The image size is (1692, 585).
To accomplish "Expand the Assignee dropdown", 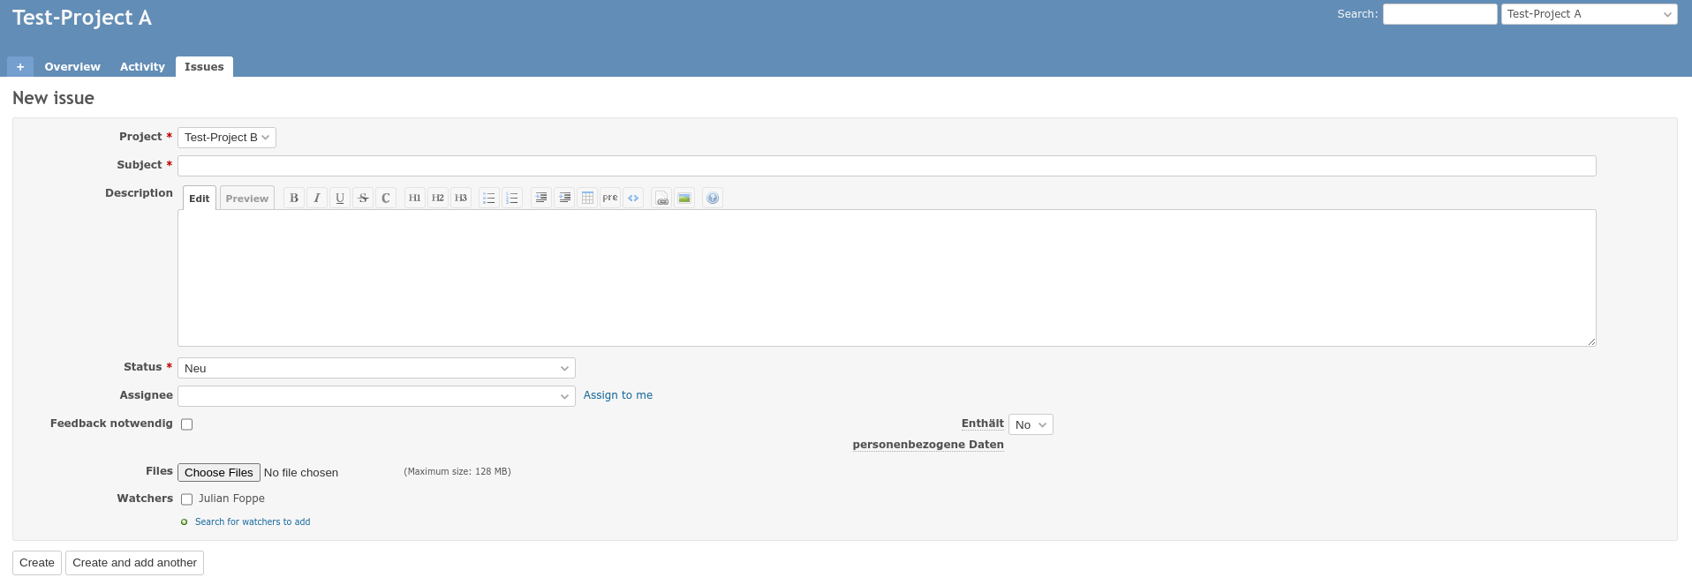I will (x=376, y=396).
